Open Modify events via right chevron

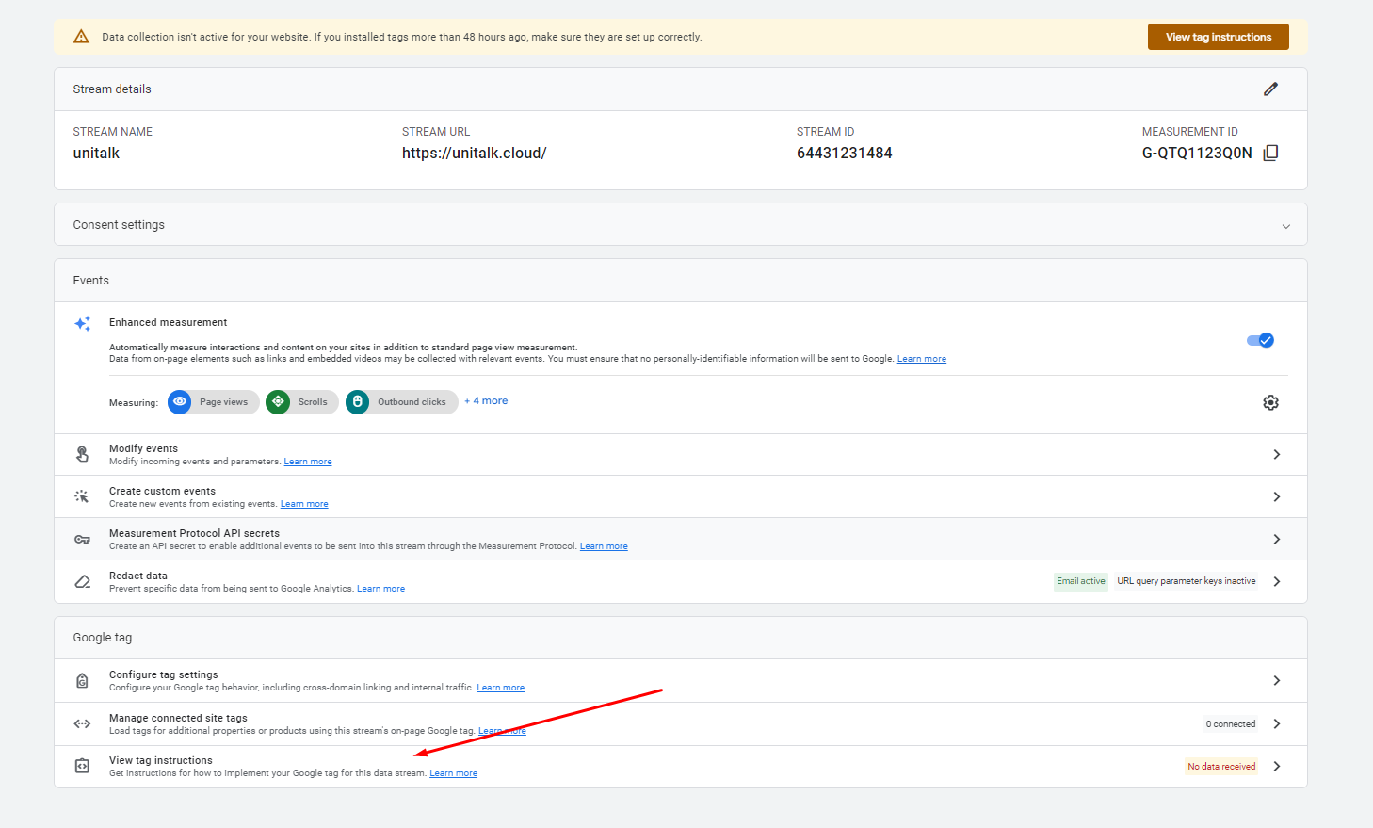point(1276,454)
